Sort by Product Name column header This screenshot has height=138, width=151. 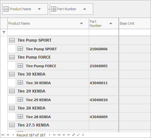[48, 23]
